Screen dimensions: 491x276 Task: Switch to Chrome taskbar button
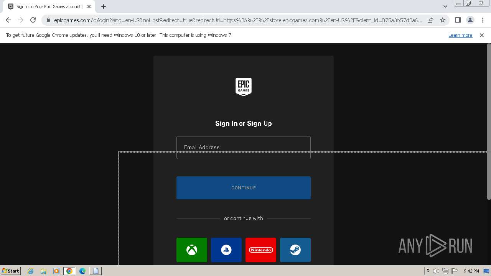(69, 271)
